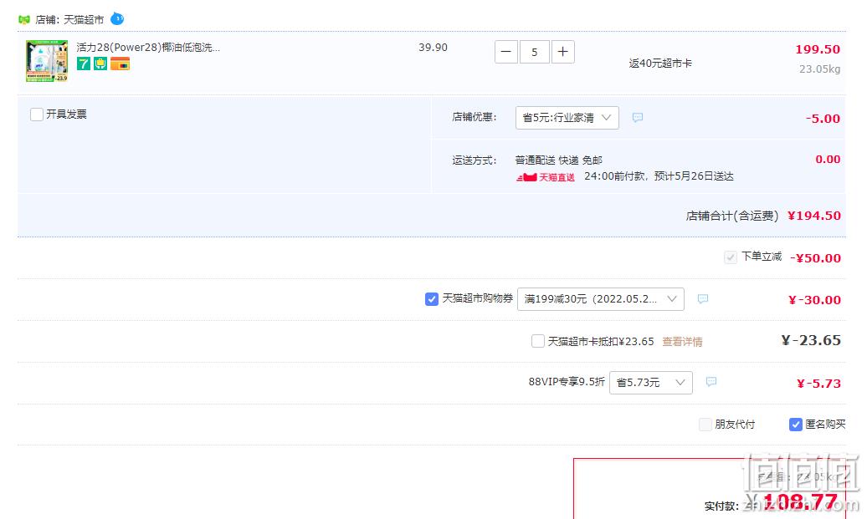Click the coupon amount ¥-30.00
Viewport: 867px width, 519px height.
click(x=814, y=300)
